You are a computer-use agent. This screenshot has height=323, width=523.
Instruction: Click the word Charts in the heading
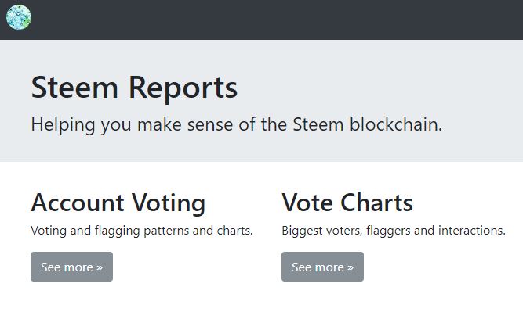click(x=378, y=203)
